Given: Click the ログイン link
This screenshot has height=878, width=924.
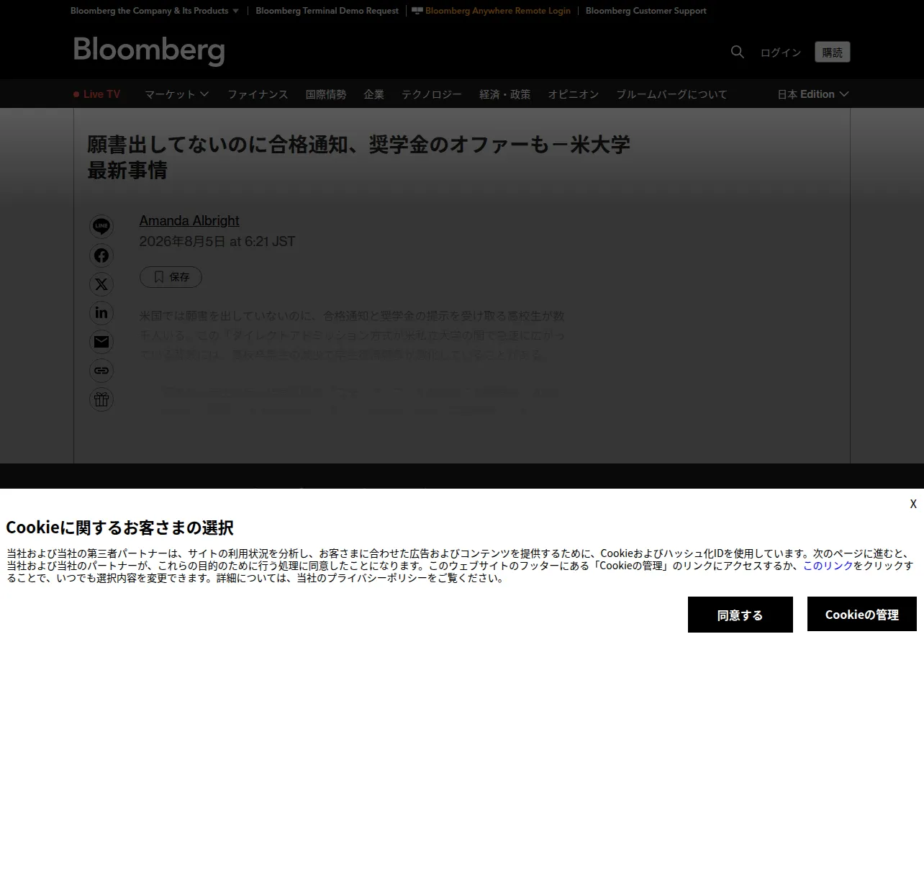Looking at the screenshot, I should [781, 53].
